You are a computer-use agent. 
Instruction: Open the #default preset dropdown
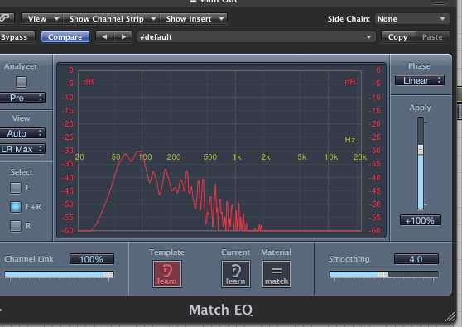pyautogui.click(x=256, y=37)
